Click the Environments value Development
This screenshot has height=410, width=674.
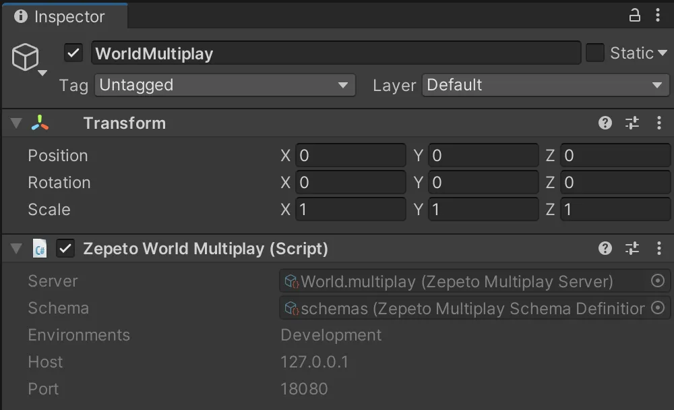(x=331, y=334)
